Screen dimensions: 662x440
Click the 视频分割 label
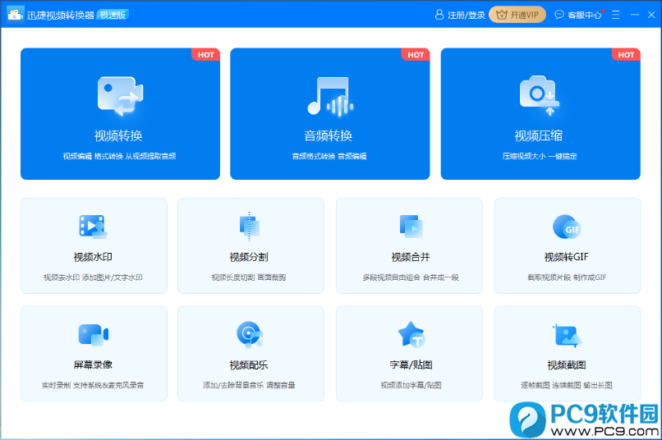[249, 257]
